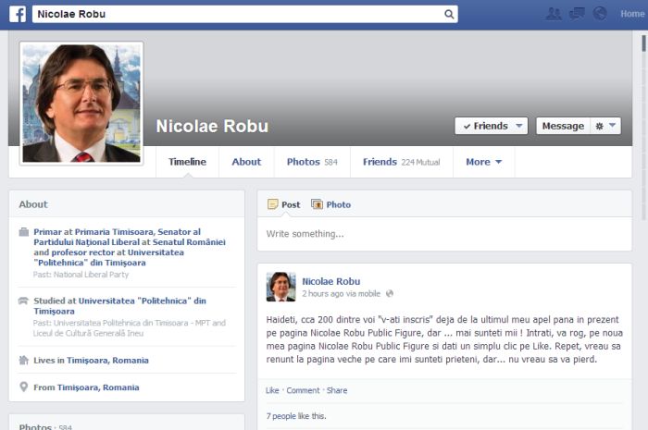Click the Home link in top bar
Screen dimensions: 648x430
[632, 14]
